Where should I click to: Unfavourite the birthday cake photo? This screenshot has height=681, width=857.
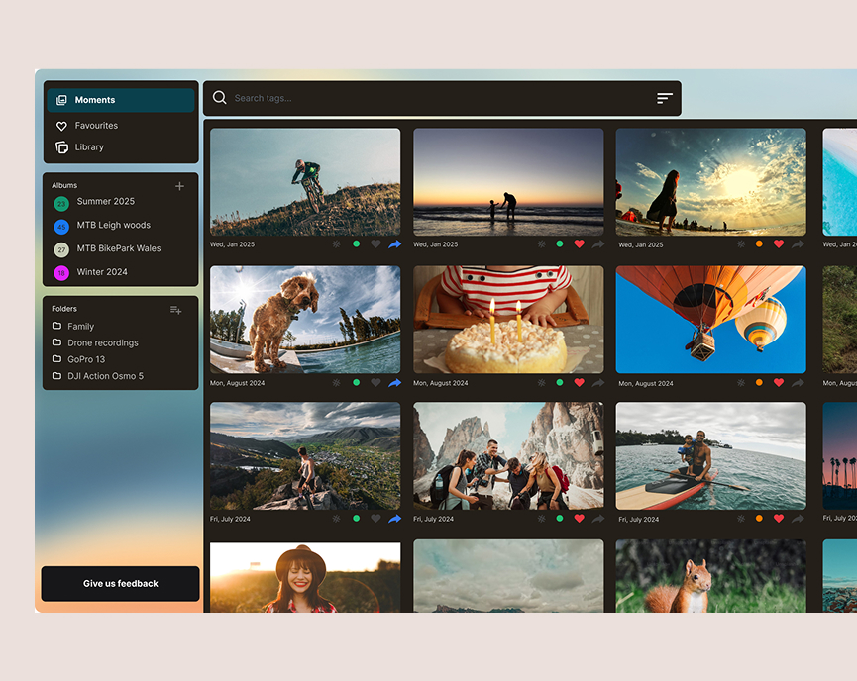580,383
